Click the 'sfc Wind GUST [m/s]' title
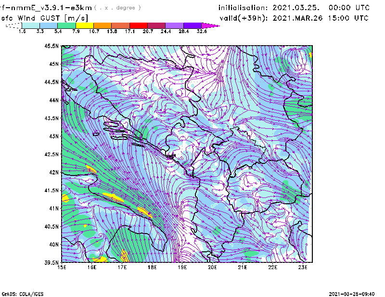This screenshot has height=297, width=385. (45, 18)
